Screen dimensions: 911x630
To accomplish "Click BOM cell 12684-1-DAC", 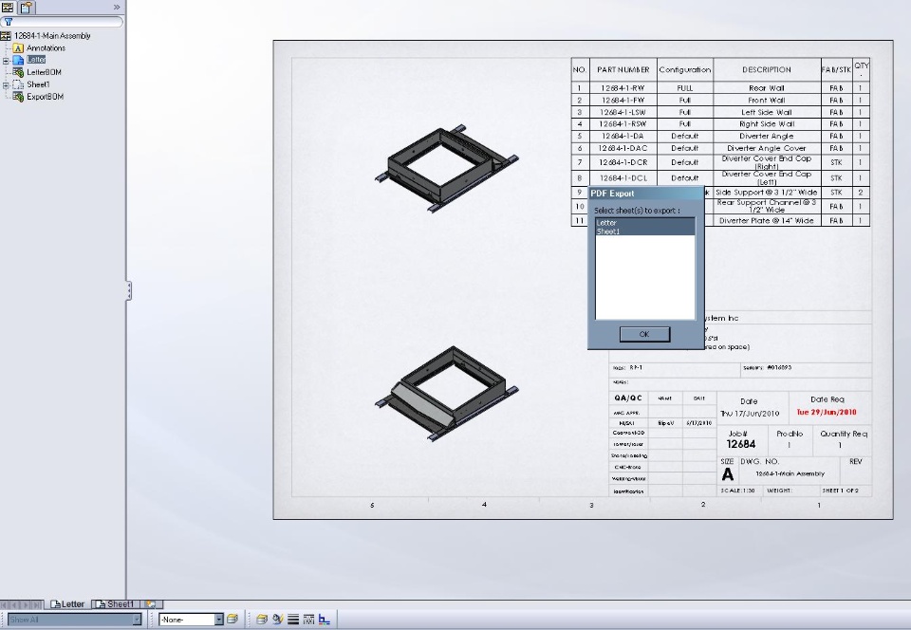I will click(x=623, y=148).
